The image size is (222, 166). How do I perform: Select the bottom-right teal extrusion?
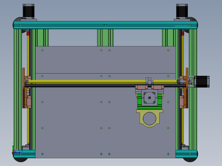pyautogui.click(x=187, y=154)
